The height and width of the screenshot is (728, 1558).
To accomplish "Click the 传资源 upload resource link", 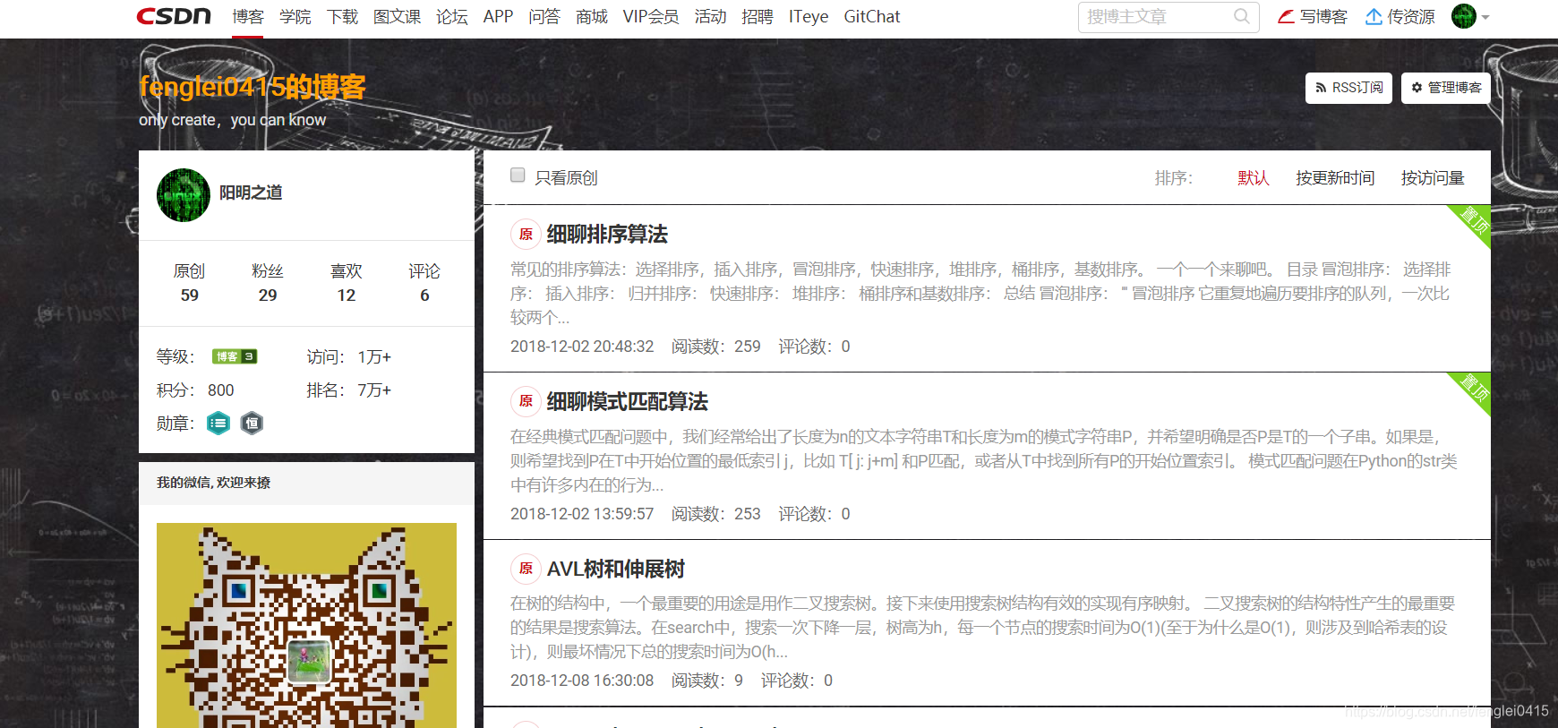I will 1400,16.
